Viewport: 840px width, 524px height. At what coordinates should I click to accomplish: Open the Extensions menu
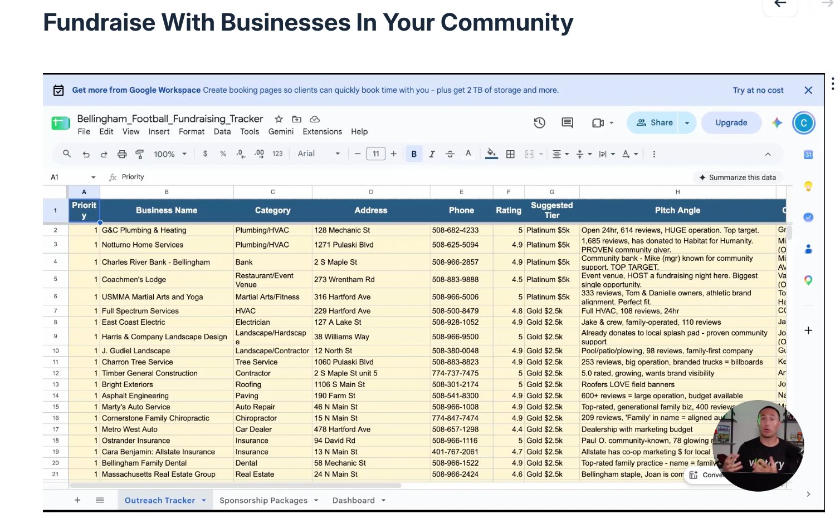tap(322, 132)
